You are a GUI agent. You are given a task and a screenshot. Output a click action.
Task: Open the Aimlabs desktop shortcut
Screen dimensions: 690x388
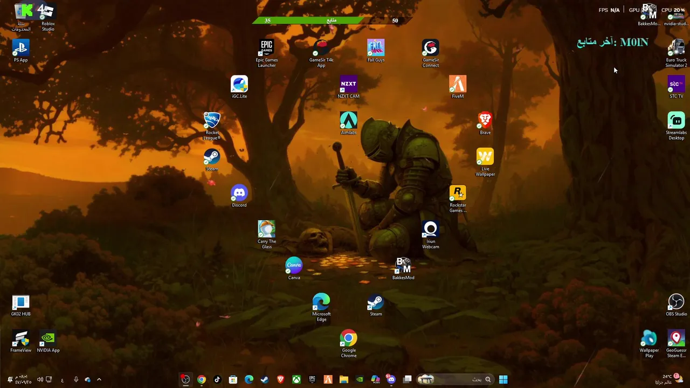pos(348,123)
